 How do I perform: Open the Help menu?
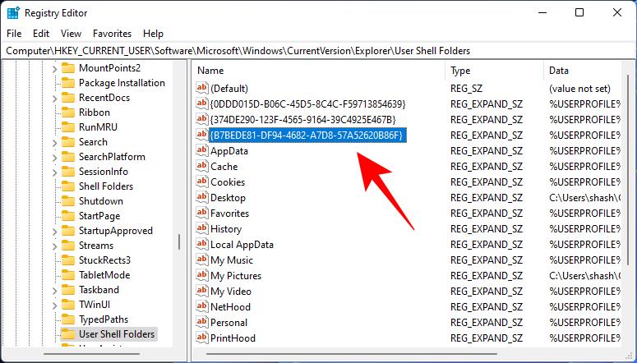(153, 34)
